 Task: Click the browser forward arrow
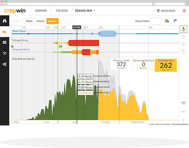coord(5,4)
